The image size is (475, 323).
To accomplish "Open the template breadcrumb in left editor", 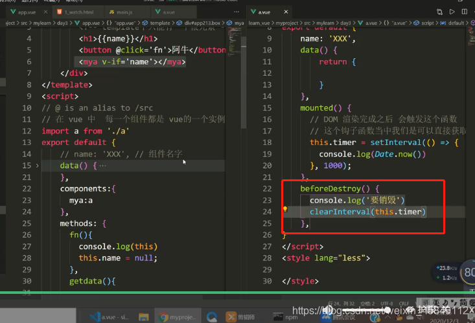I will 160,23.
